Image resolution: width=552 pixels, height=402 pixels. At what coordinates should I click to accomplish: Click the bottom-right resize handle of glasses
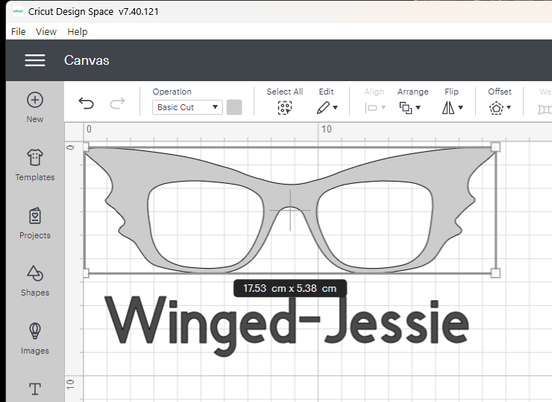pyautogui.click(x=495, y=273)
